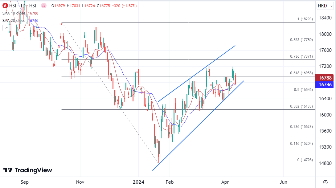The image size is (336, 188).
Task: Select the upper blue channel trendline
Action: pos(196,74)
